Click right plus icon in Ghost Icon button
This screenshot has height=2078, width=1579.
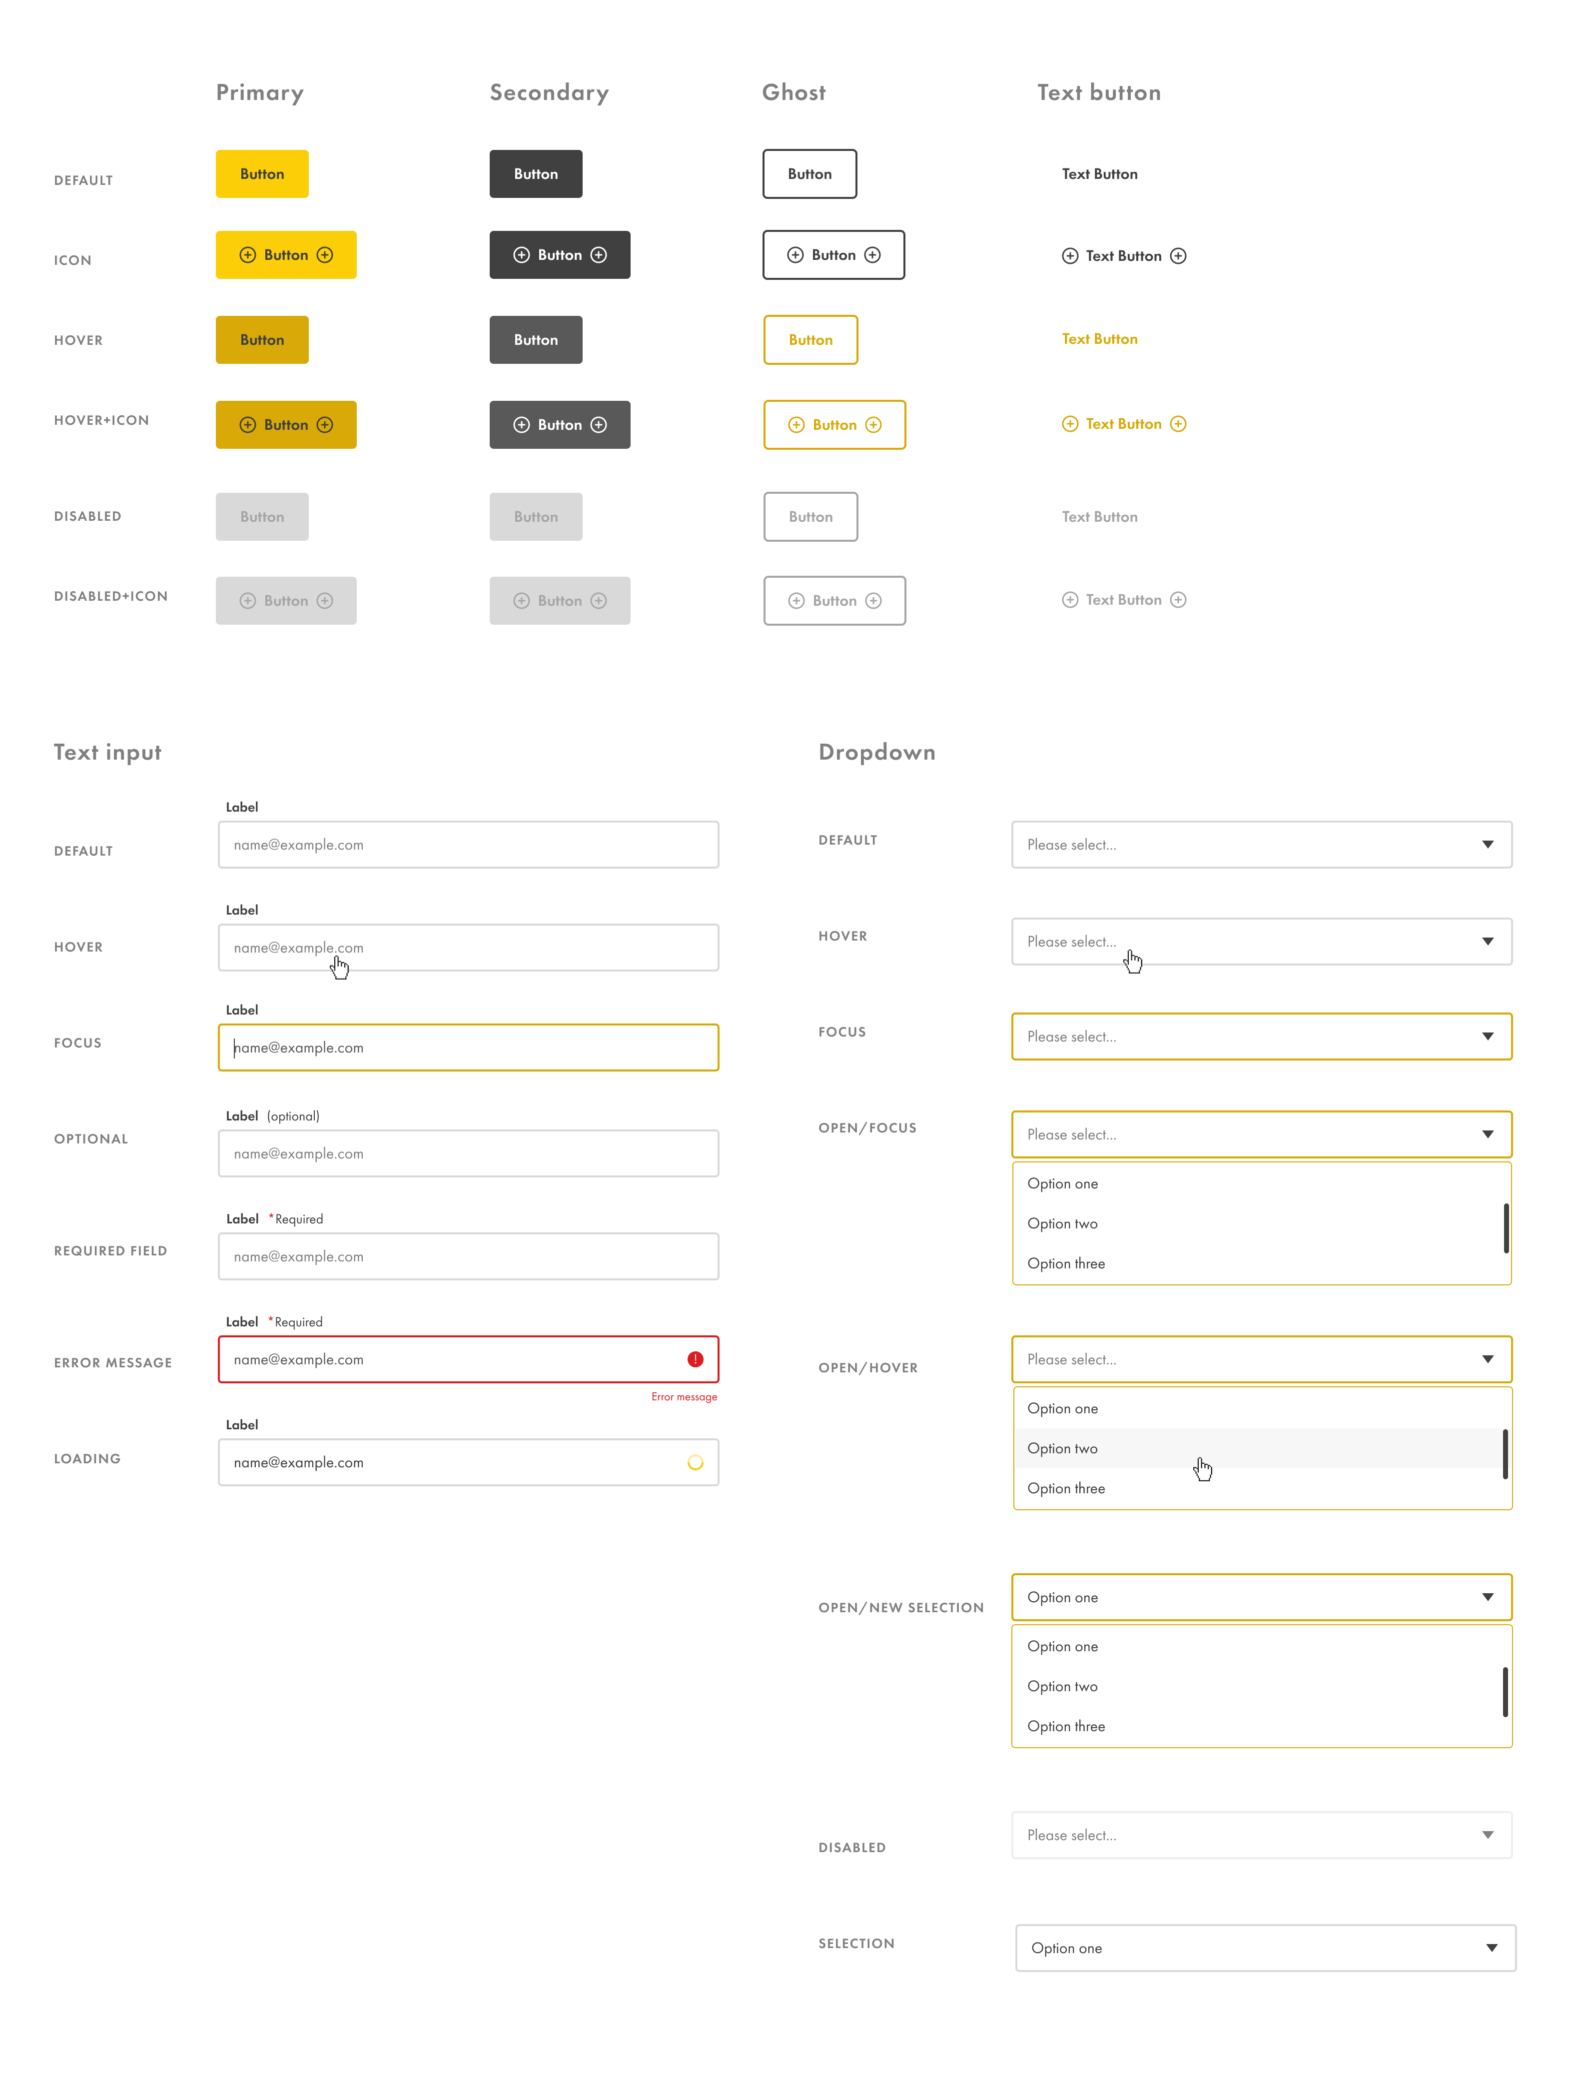[872, 255]
